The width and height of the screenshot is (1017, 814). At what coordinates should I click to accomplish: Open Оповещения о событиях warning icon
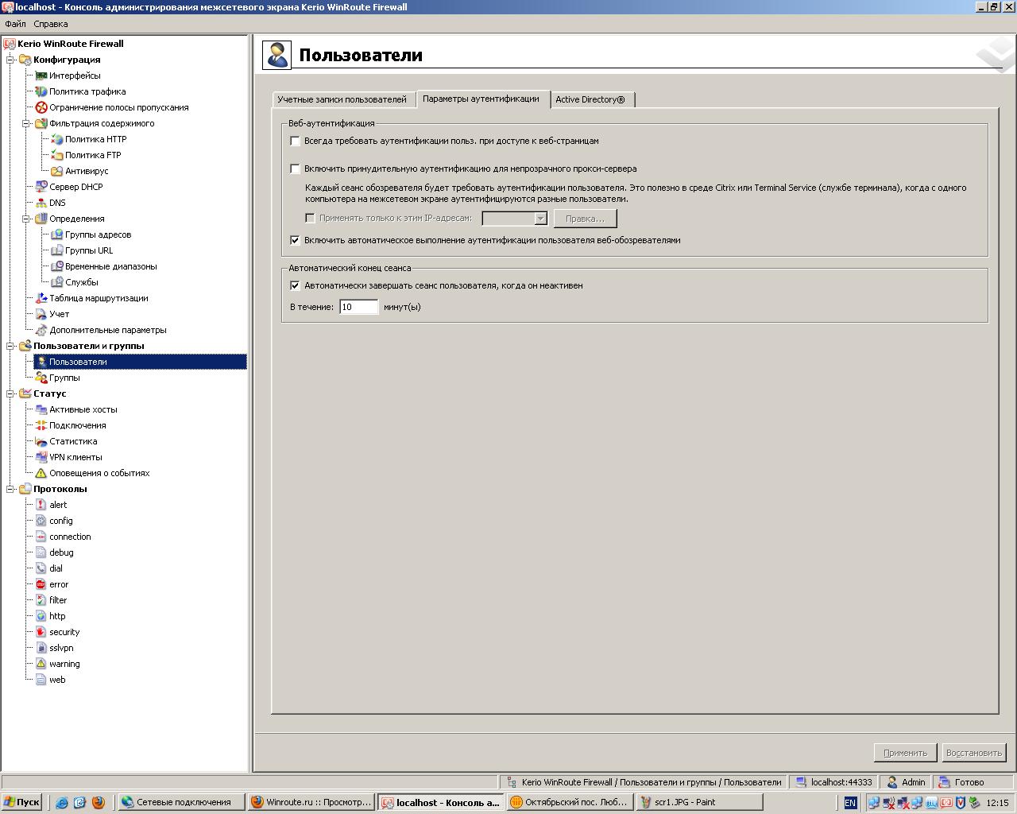[x=41, y=473]
